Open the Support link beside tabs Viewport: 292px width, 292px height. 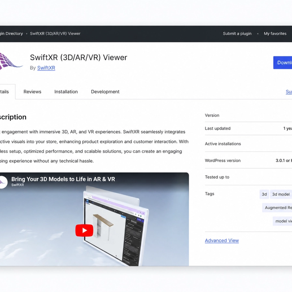289,92
